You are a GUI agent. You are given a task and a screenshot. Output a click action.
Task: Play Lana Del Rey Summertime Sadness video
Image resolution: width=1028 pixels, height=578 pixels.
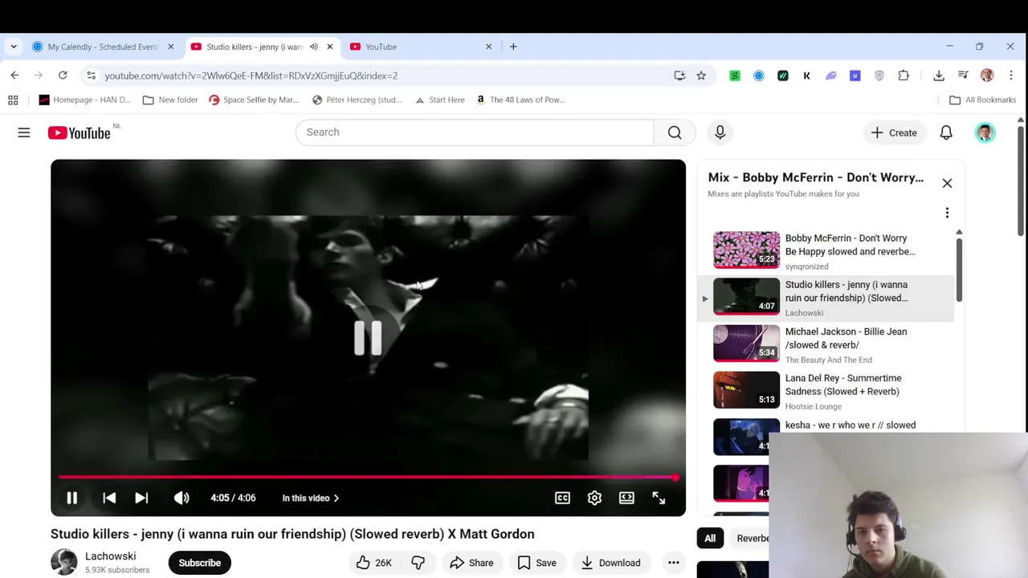827,391
